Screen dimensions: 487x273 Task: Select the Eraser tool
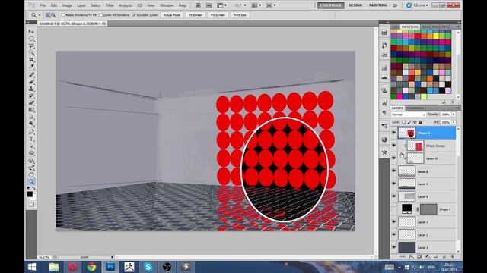click(x=31, y=102)
